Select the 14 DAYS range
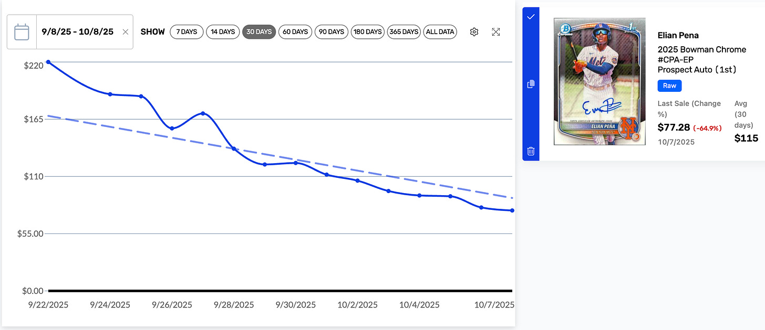This screenshot has height=330, width=765. pyautogui.click(x=223, y=32)
